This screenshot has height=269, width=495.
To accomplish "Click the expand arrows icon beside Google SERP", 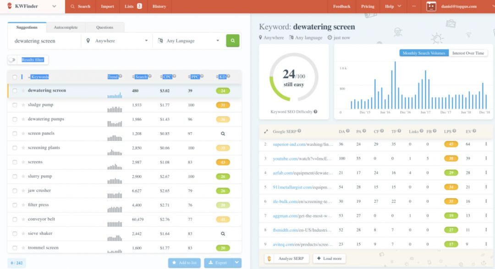I will click(x=266, y=131).
